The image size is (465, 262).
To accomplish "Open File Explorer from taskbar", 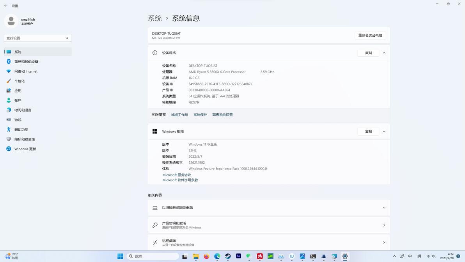I will coord(196,256).
